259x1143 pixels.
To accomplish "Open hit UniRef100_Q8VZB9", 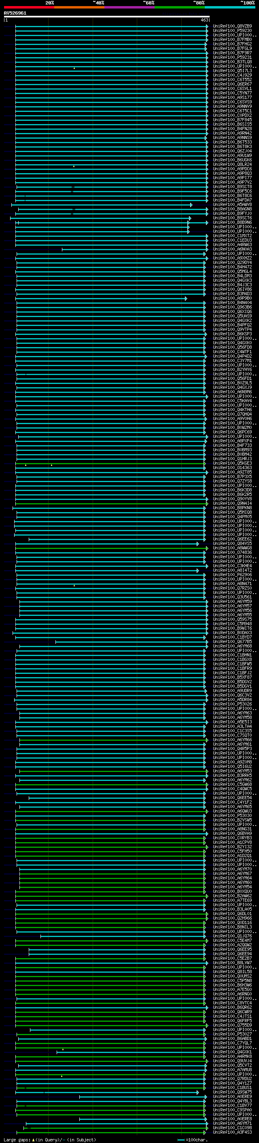I will 232,26.
